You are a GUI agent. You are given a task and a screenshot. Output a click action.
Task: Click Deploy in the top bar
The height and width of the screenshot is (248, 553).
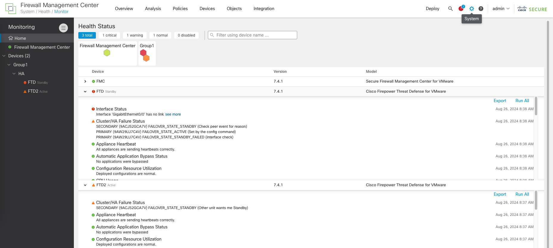click(432, 9)
